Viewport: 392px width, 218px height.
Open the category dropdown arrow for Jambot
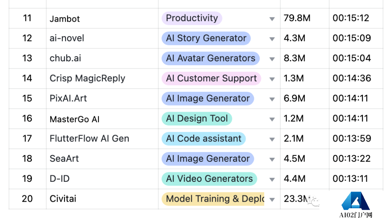[272, 19]
